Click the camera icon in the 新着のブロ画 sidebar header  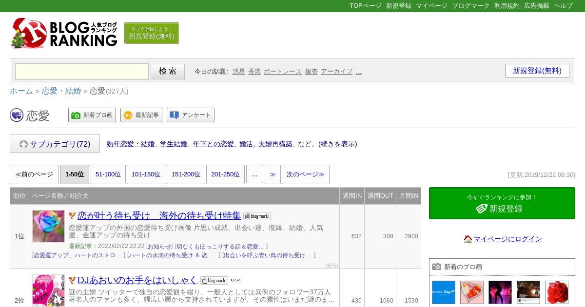(x=437, y=267)
